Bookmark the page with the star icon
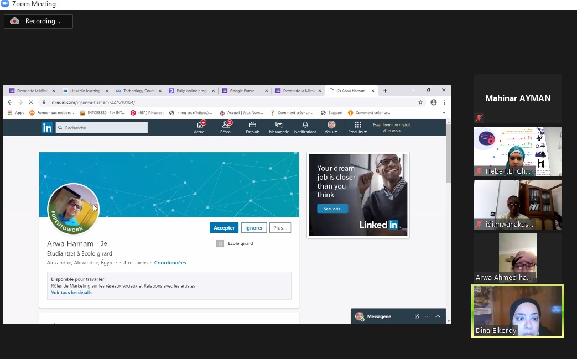 [420, 102]
